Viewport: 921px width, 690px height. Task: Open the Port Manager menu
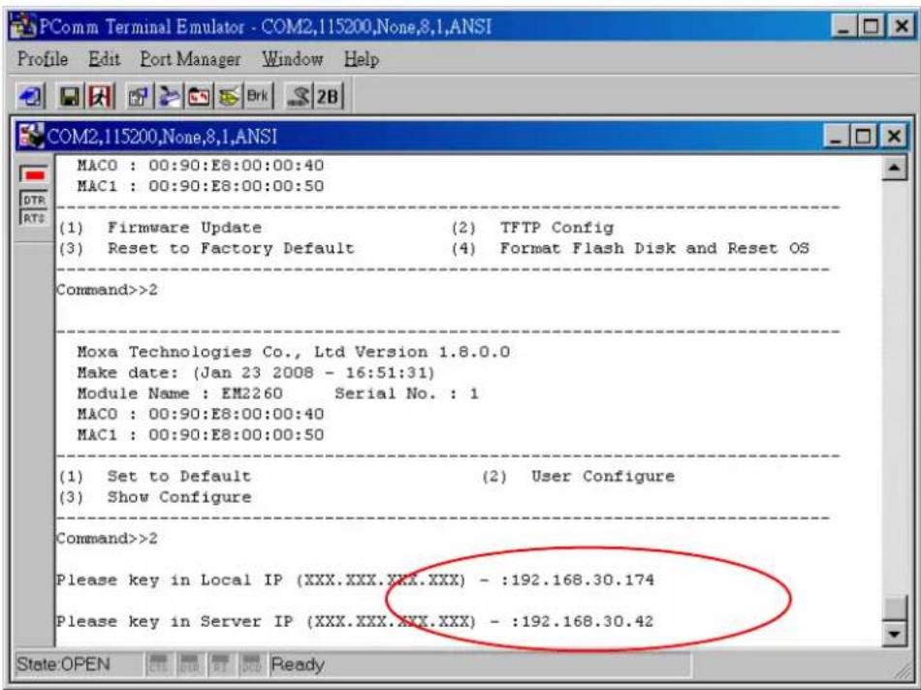pyautogui.click(x=190, y=59)
